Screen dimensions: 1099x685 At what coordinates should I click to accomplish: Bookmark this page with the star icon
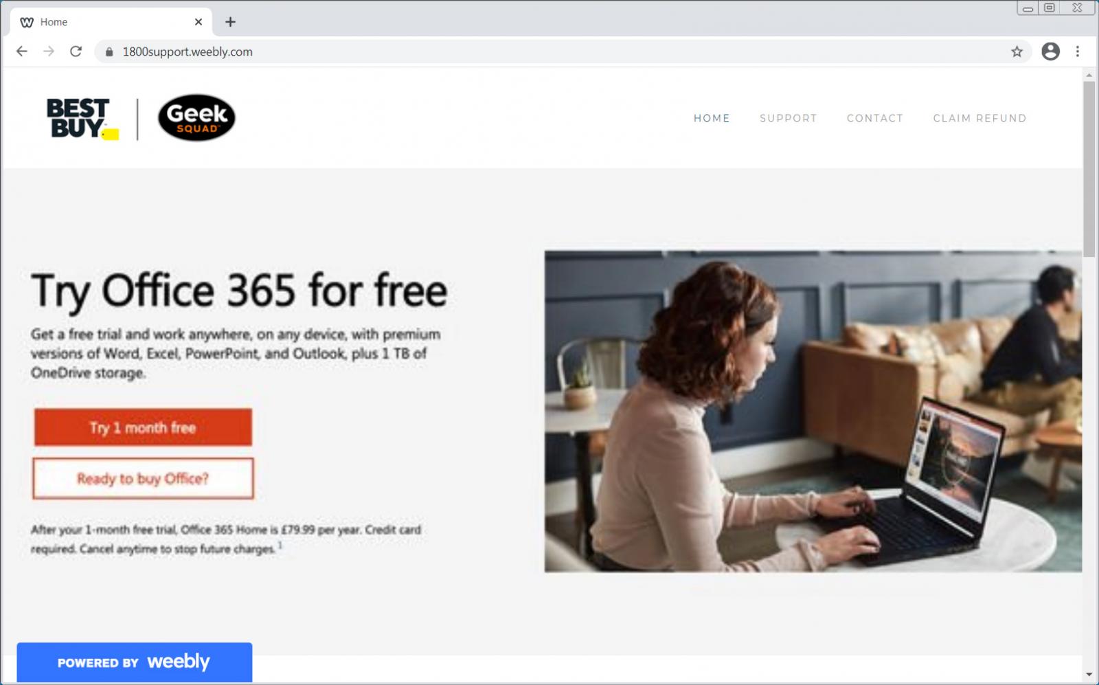coord(1017,52)
